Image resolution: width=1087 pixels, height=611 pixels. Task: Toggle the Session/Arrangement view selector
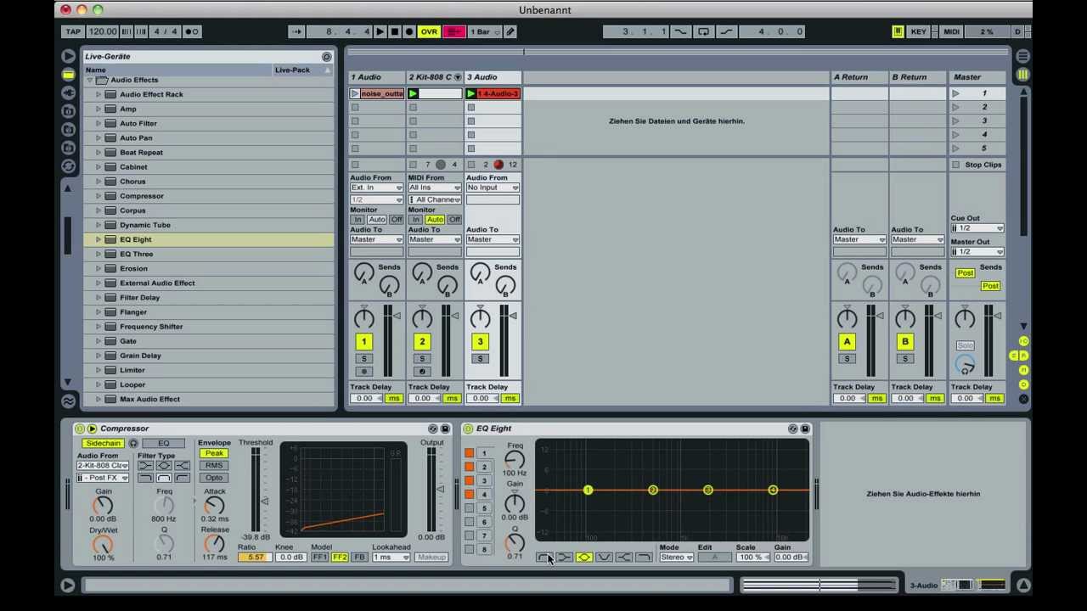pyautogui.click(x=1023, y=75)
